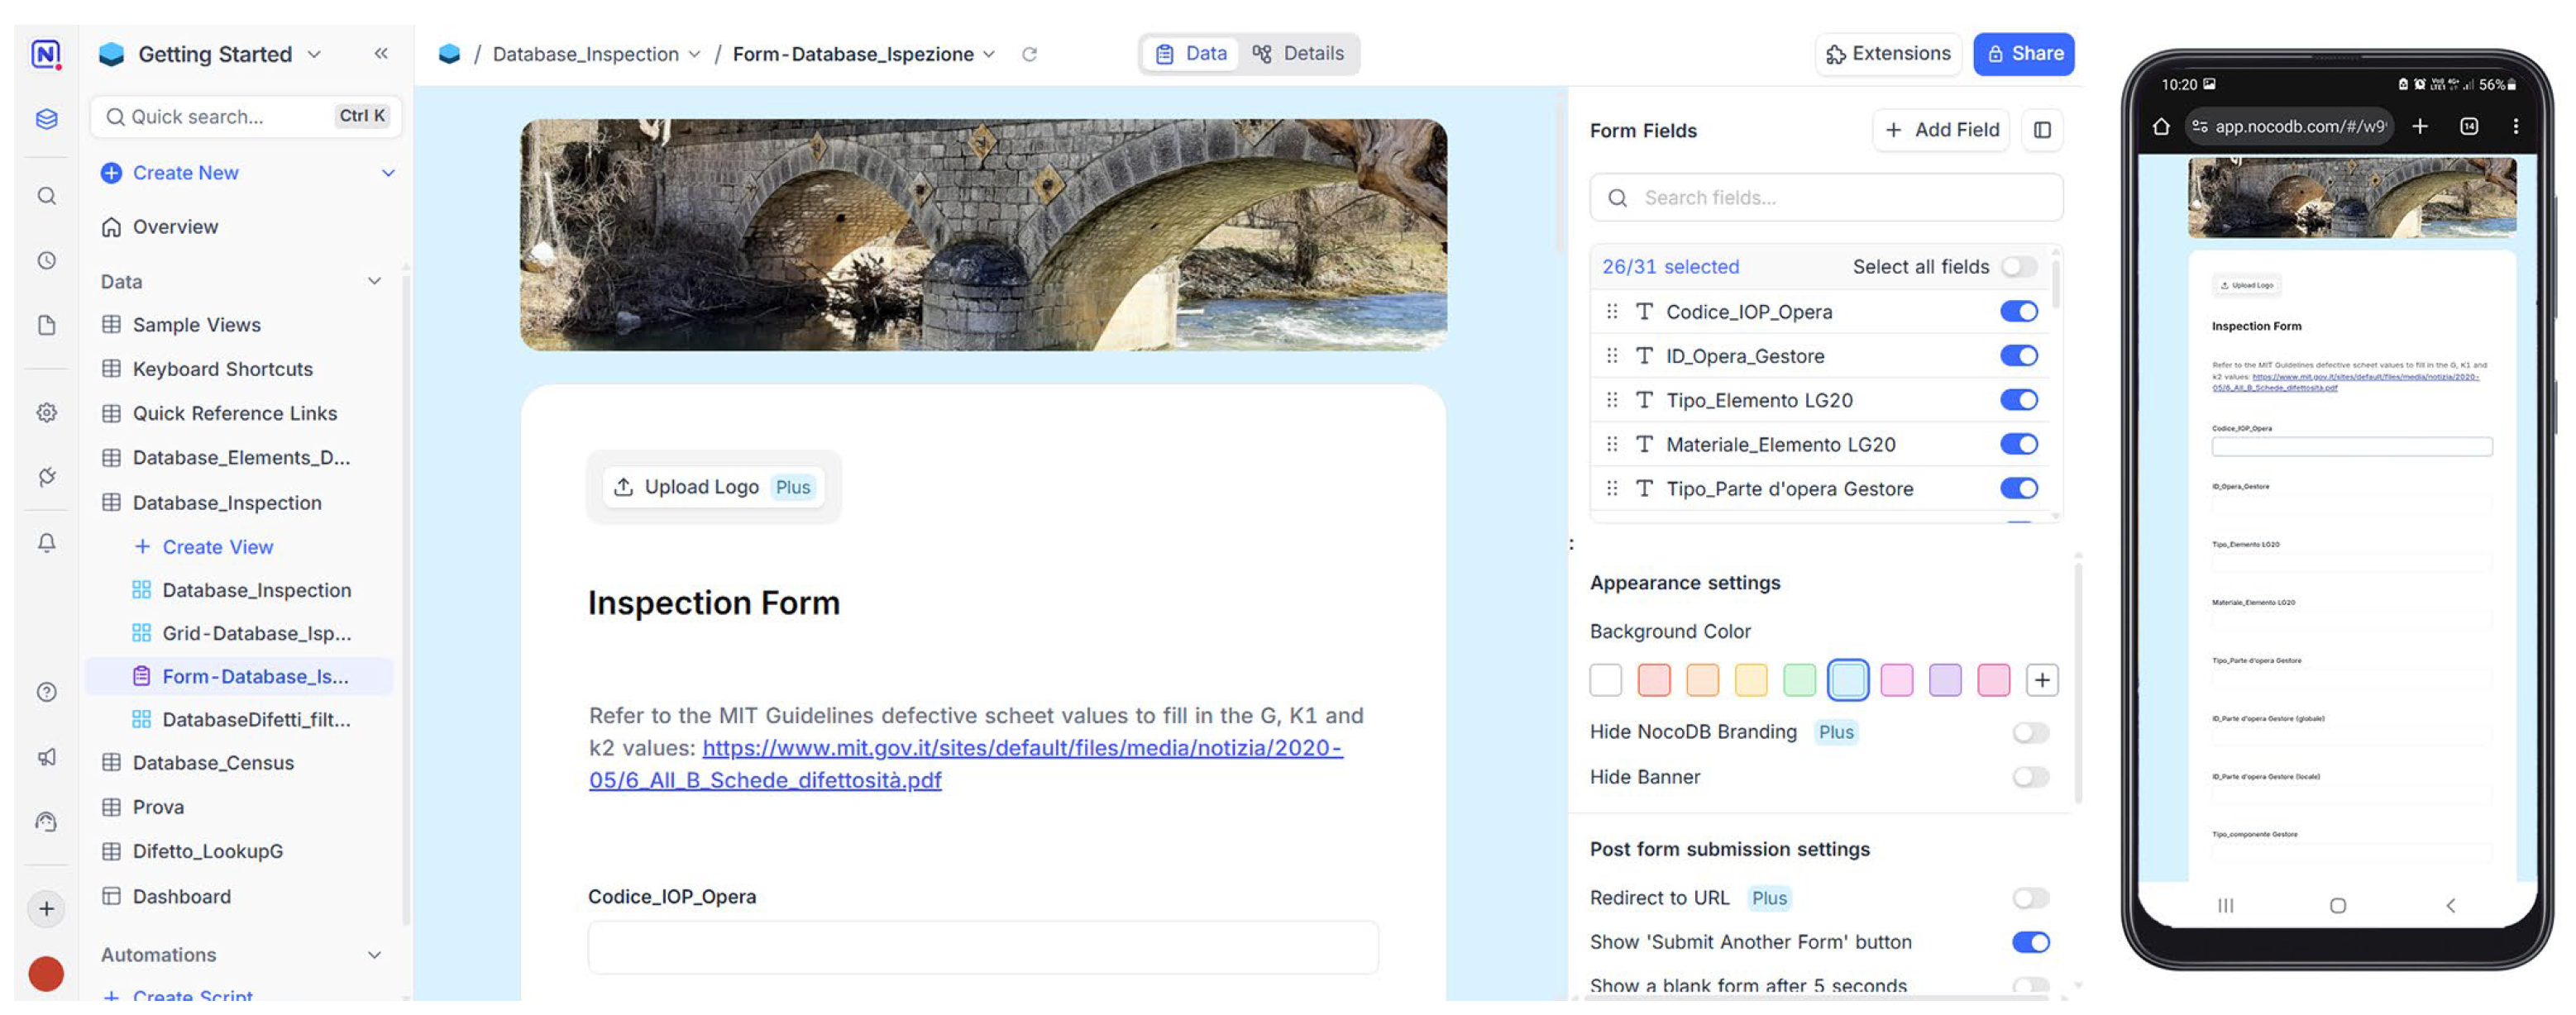Open Grid-Database_Isp... view in sidebar

[x=256, y=633]
